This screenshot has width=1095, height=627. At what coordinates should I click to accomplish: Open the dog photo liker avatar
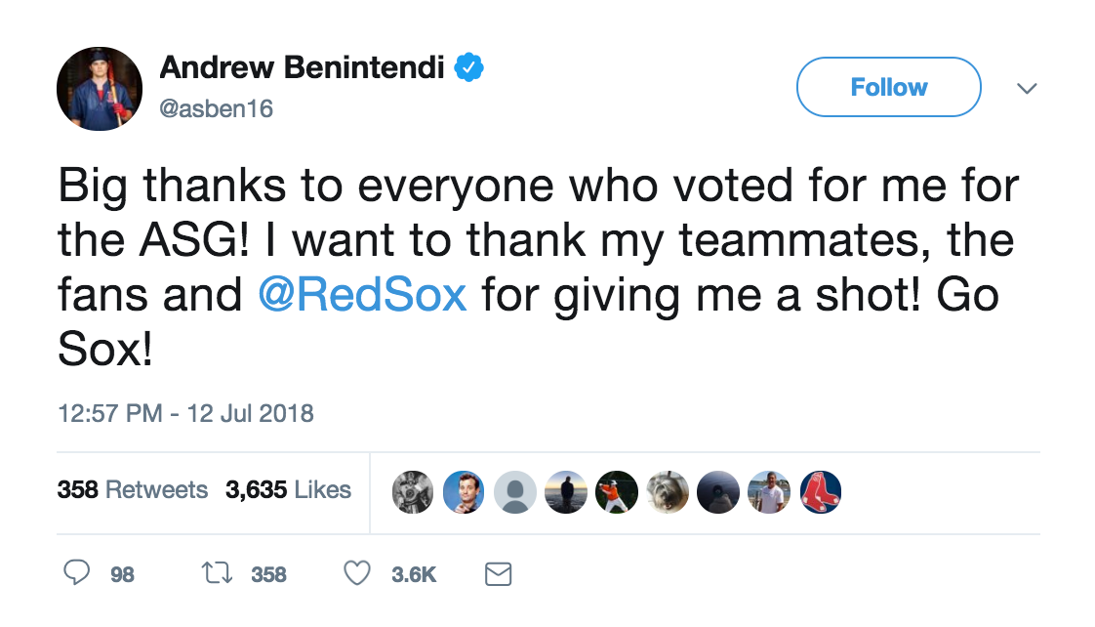[x=668, y=492]
